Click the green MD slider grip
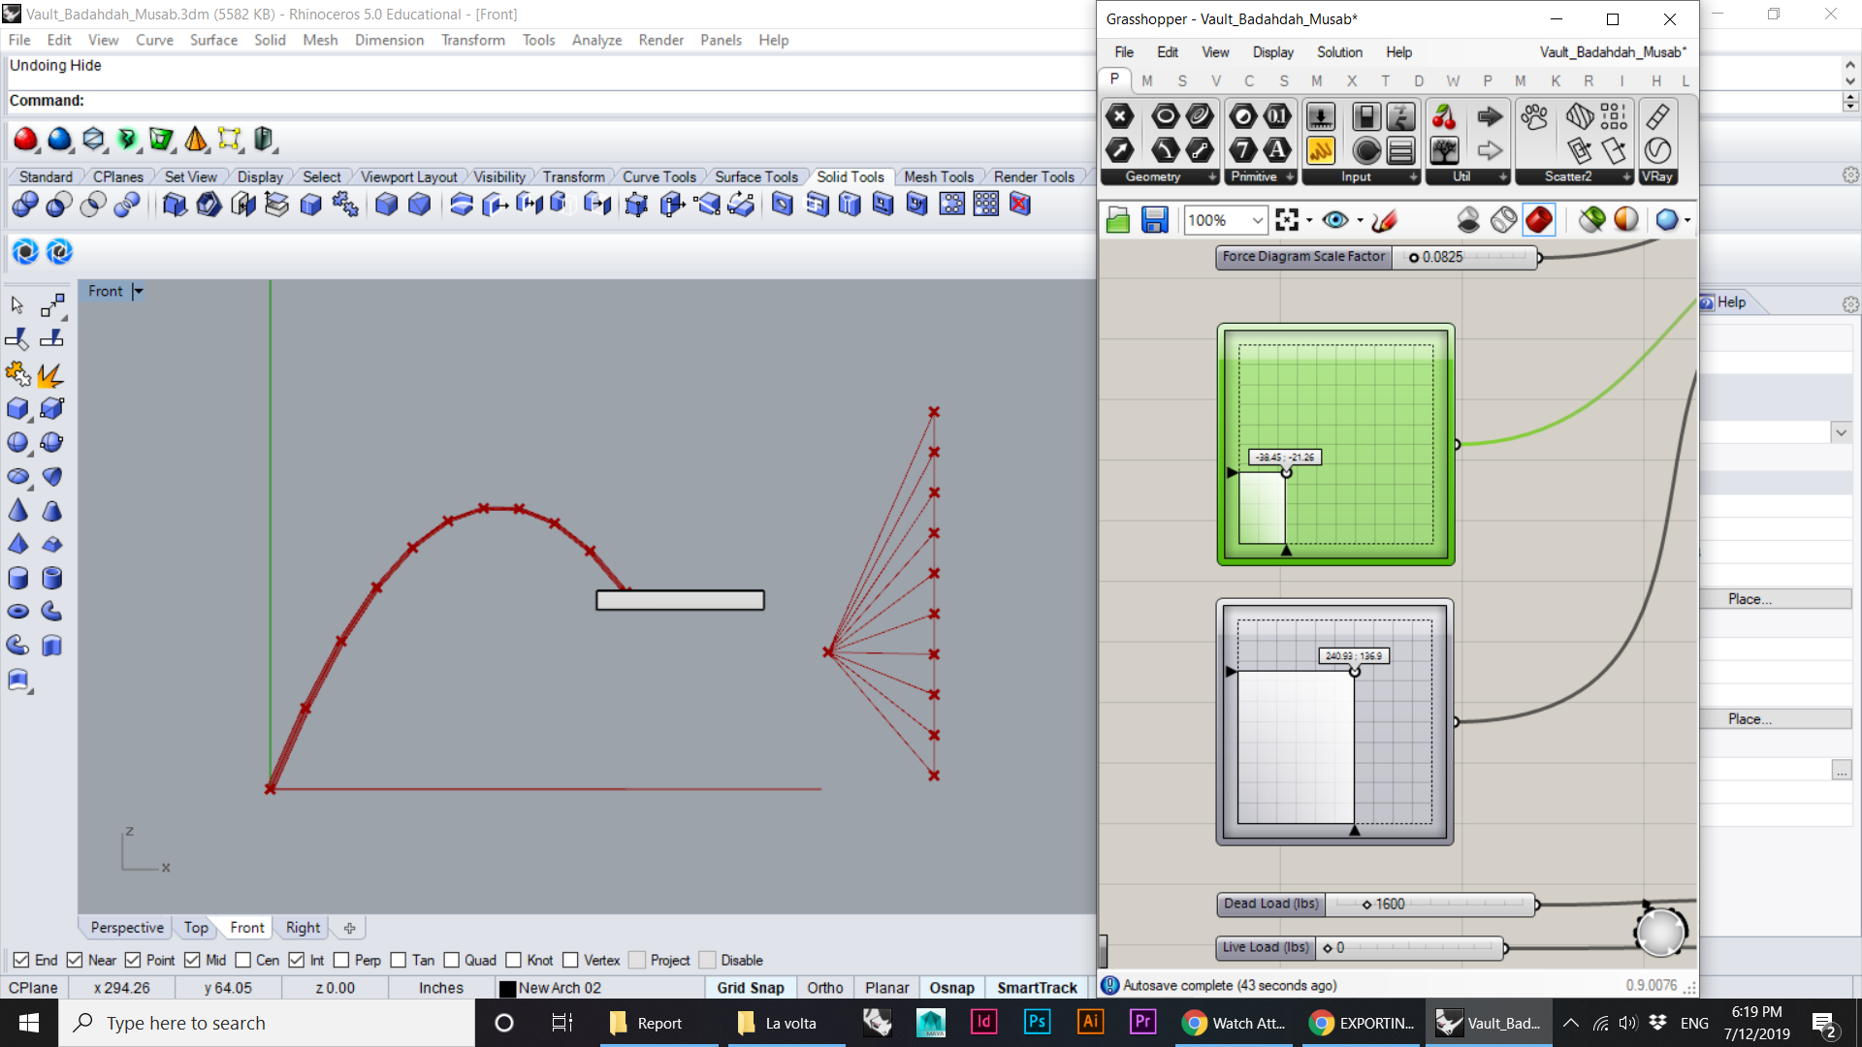The image size is (1862, 1047). [1287, 473]
